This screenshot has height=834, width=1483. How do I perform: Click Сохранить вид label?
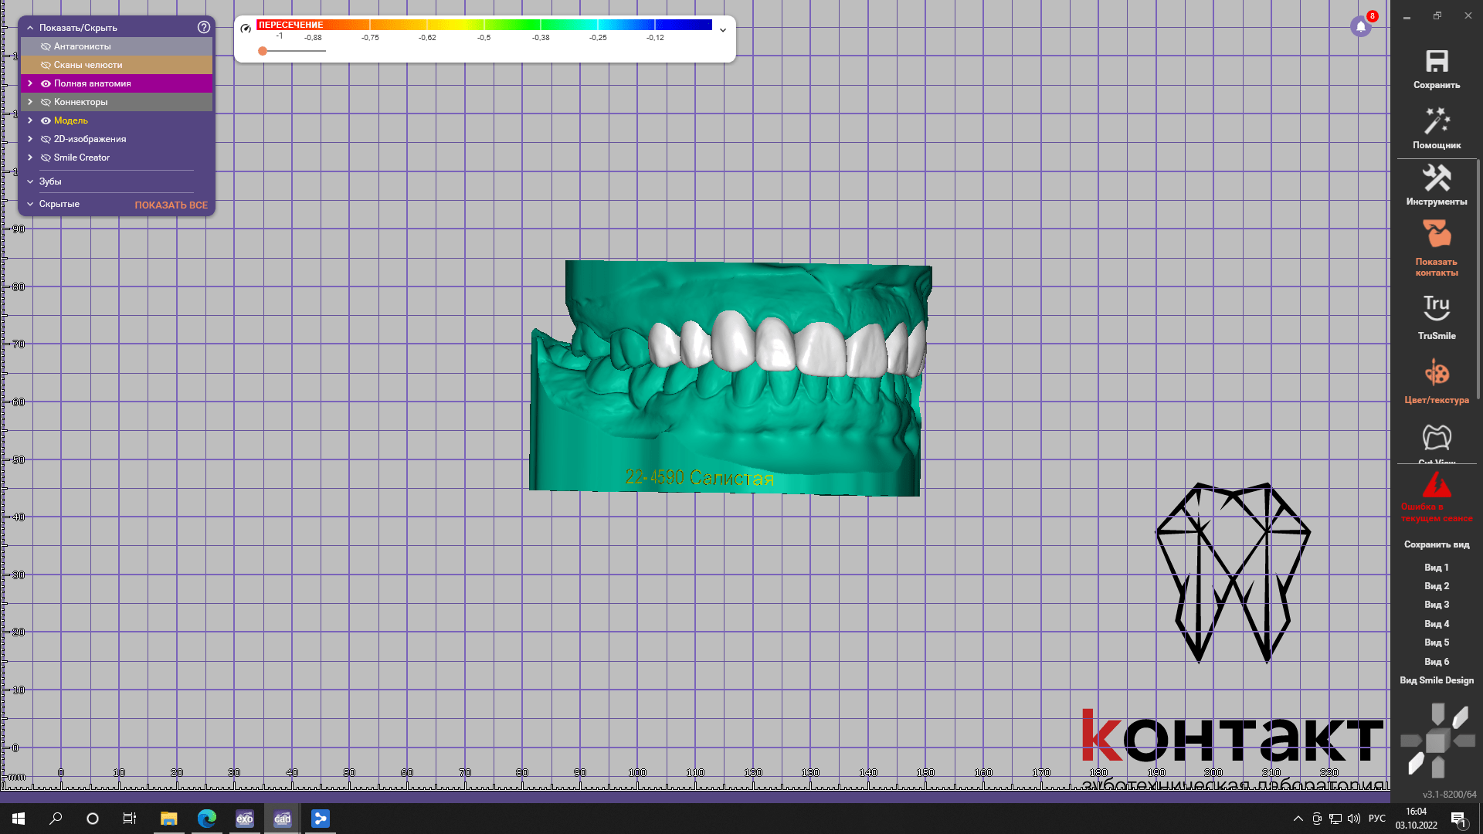[x=1437, y=544]
